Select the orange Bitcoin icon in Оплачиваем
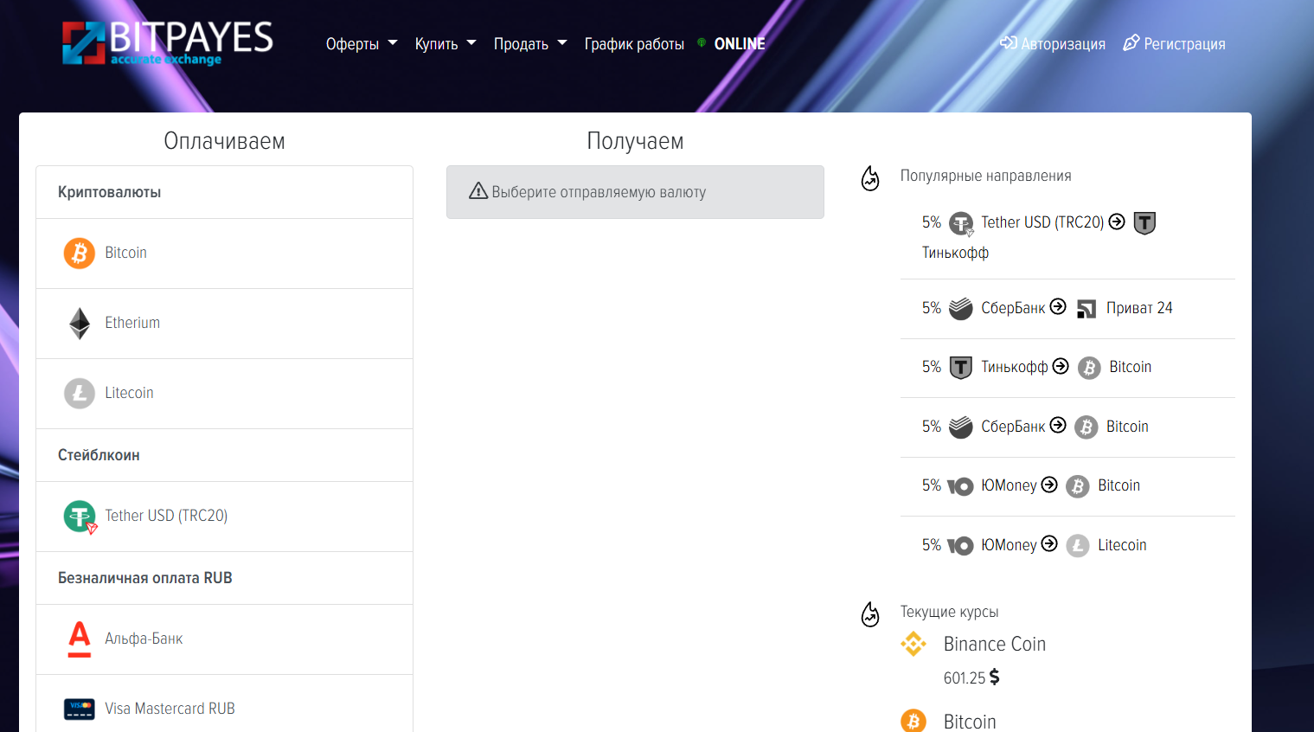 click(80, 254)
